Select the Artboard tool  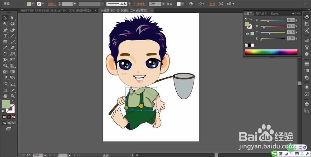(5, 90)
